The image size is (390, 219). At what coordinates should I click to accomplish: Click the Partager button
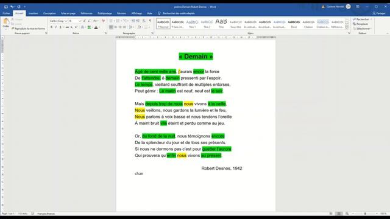coord(379,13)
